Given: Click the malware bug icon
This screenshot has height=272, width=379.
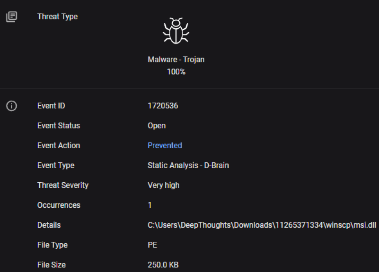Looking at the screenshot, I should (x=176, y=31).
